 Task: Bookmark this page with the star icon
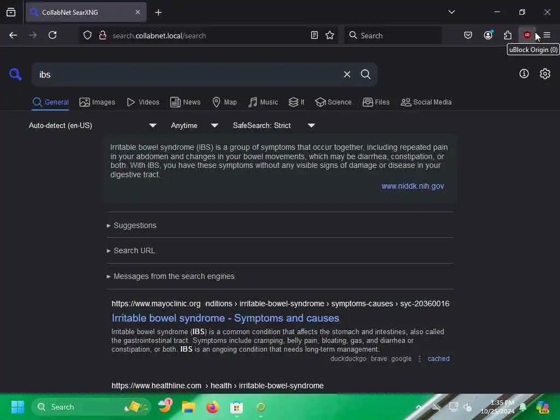point(330,35)
